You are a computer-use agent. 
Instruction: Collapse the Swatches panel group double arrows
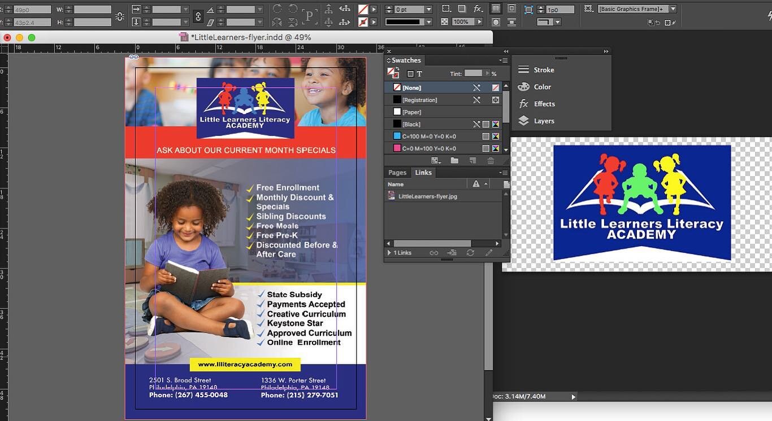pos(506,51)
